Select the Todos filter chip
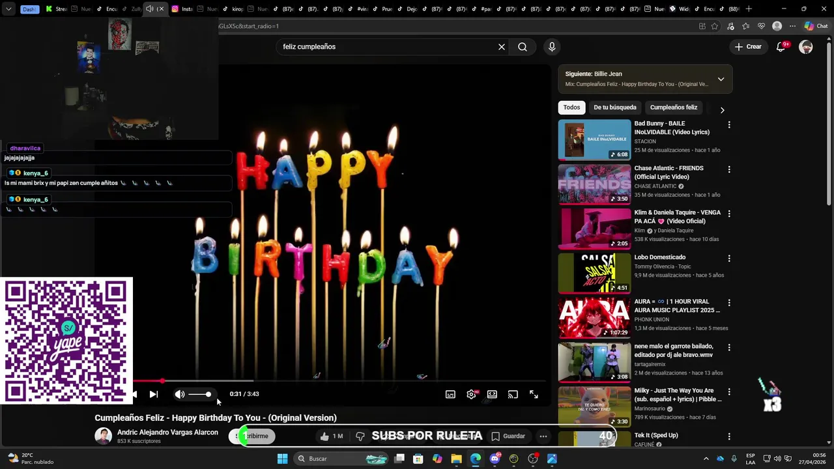 click(571, 107)
